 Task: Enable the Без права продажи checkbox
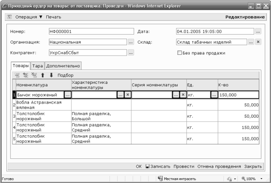[180, 53]
